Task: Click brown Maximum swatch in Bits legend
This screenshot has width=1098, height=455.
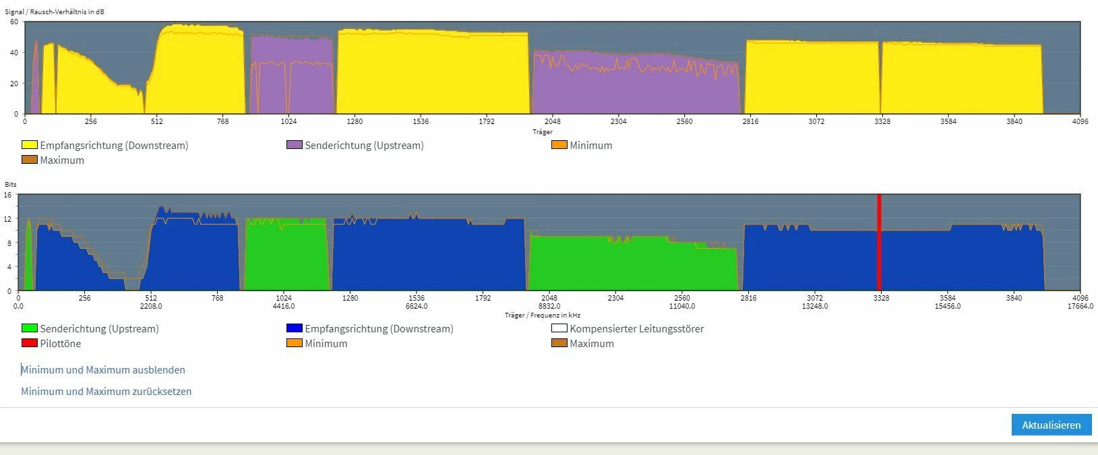Action: [559, 343]
